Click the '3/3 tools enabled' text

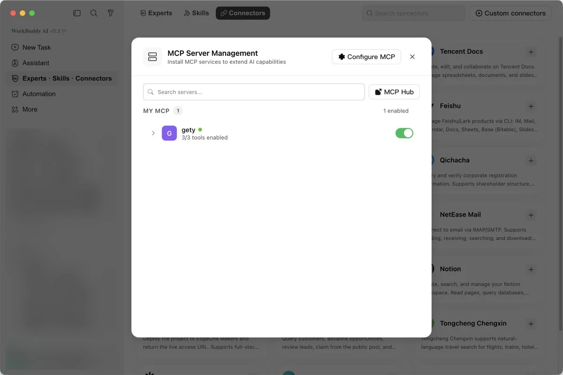(205, 137)
